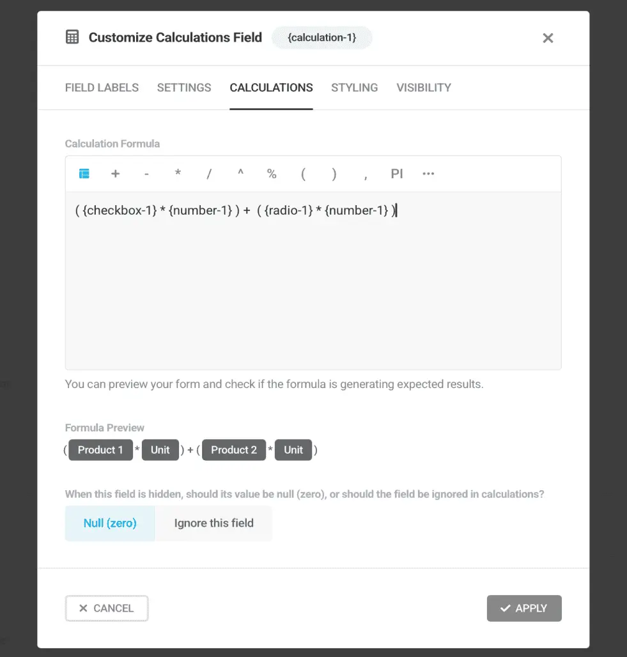
Task: Click the addition operator icon
Action: click(115, 173)
